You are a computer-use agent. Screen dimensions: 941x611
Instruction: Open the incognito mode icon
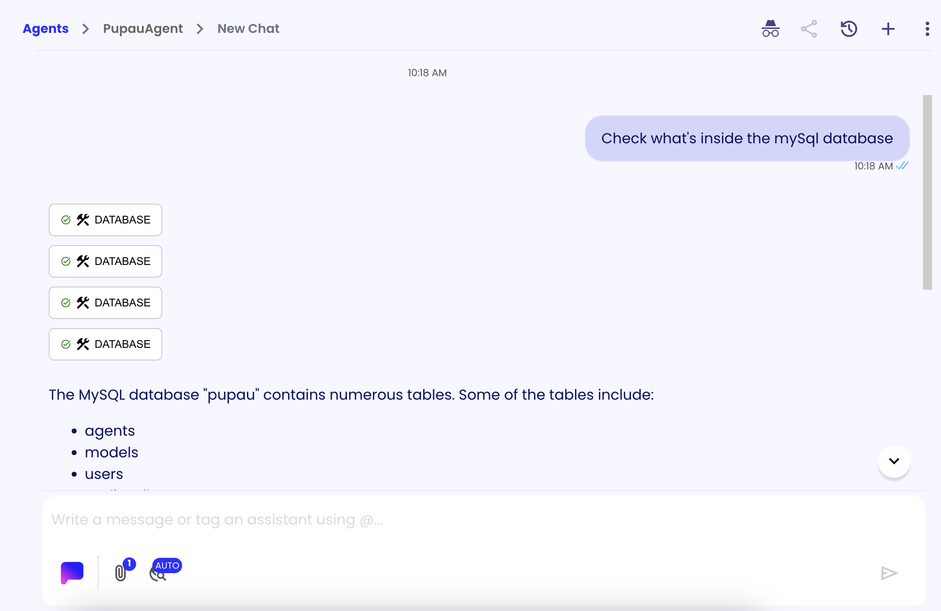tap(771, 29)
